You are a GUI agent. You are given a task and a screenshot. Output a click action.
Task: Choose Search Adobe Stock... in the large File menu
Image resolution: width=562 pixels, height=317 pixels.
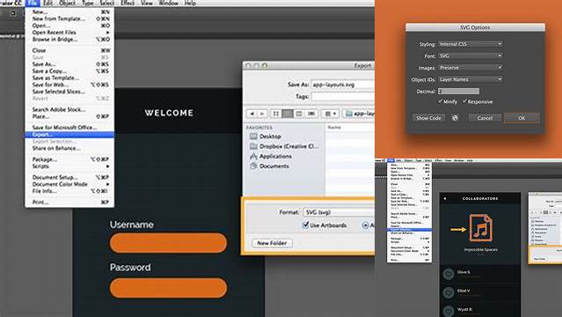tap(69, 109)
